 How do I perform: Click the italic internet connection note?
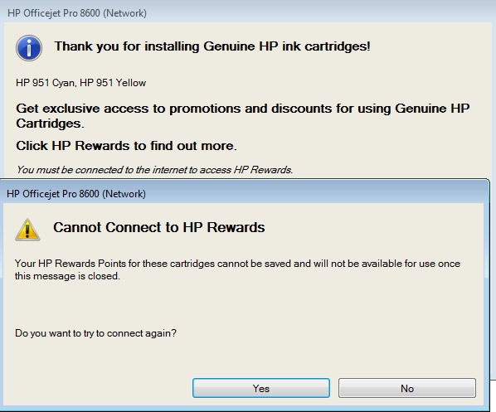coord(154,170)
